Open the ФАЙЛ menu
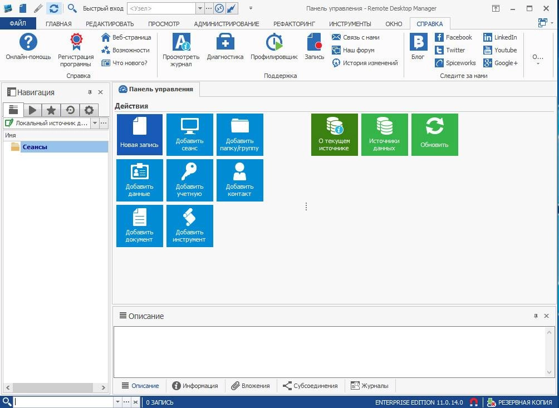The width and height of the screenshot is (559, 408). pos(18,23)
